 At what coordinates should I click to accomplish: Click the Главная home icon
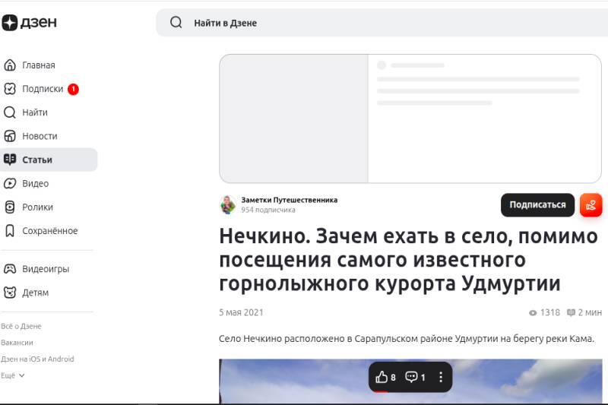coord(10,65)
